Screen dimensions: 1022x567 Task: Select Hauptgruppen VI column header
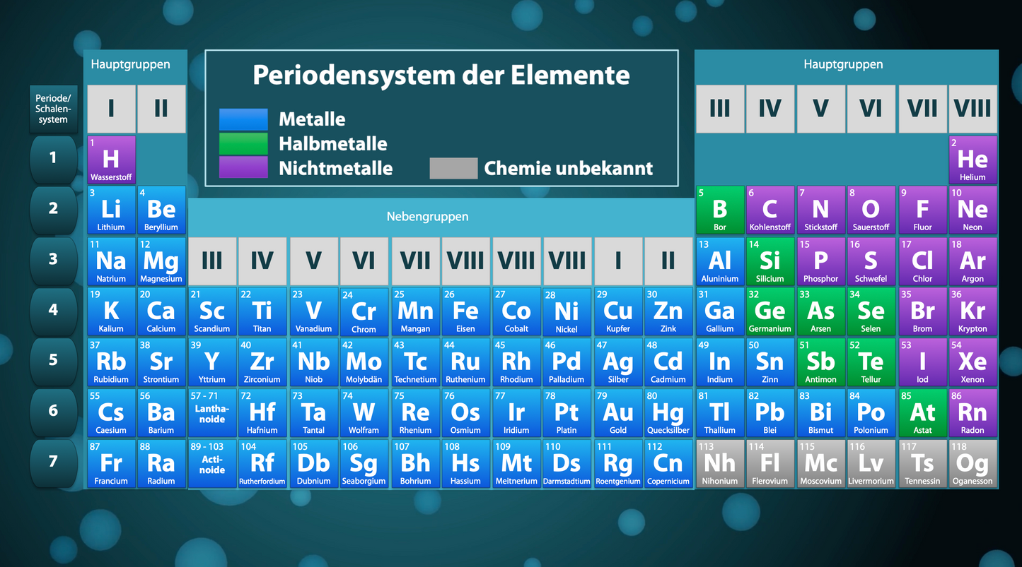coord(871,109)
